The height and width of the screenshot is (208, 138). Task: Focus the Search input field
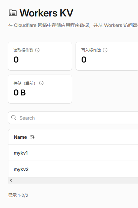click(x=73, y=118)
